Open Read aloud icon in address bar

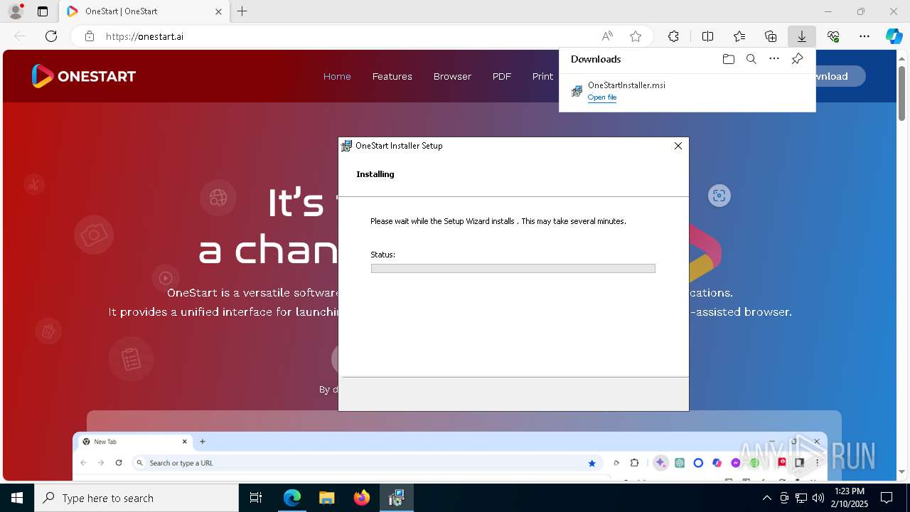[x=607, y=36]
